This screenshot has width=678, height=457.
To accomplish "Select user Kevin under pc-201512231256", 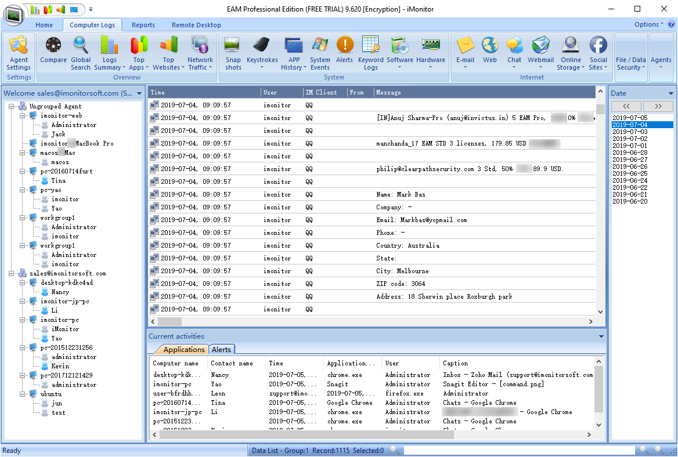I will [60, 367].
